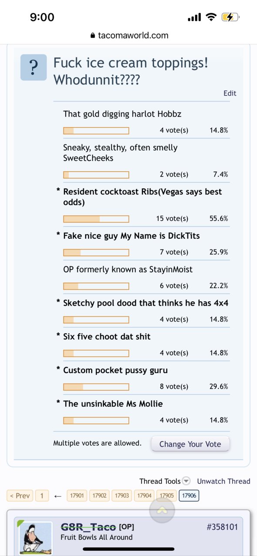The image size is (257, 556).
Task: Tap the poll question mark icon
Action: [33, 67]
